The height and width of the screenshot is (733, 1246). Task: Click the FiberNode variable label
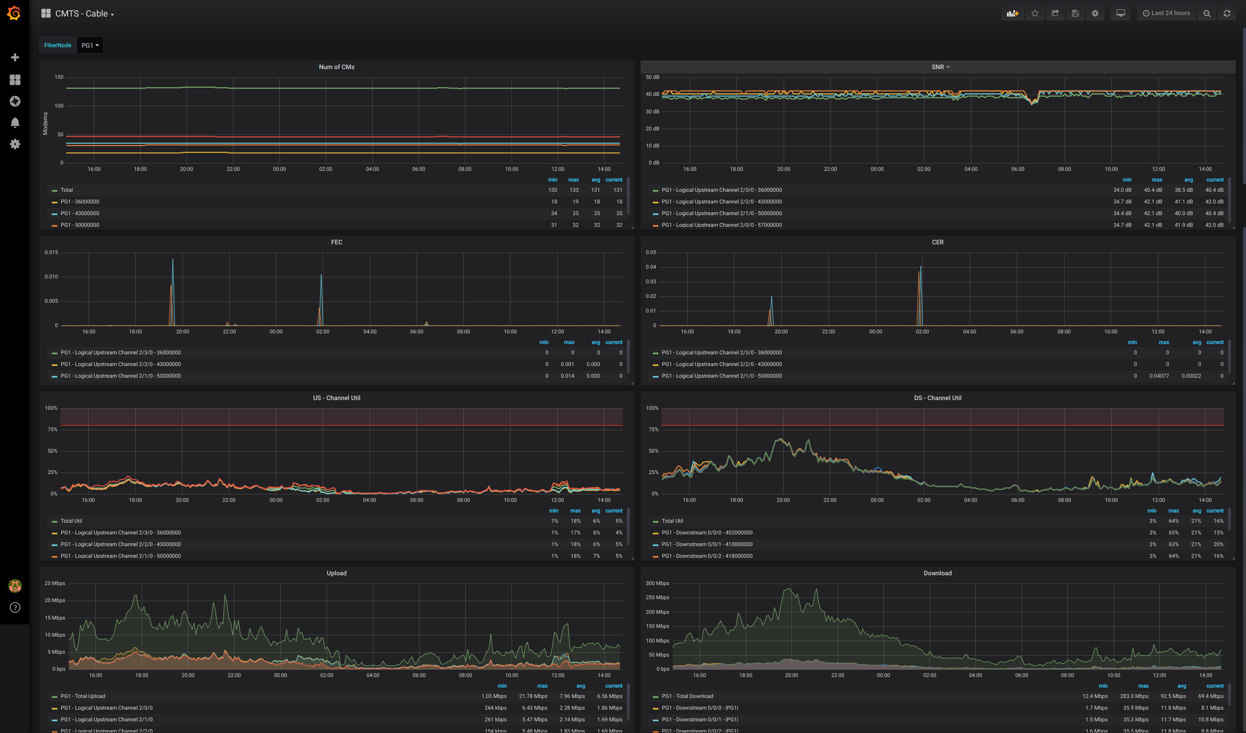[x=57, y=45]
